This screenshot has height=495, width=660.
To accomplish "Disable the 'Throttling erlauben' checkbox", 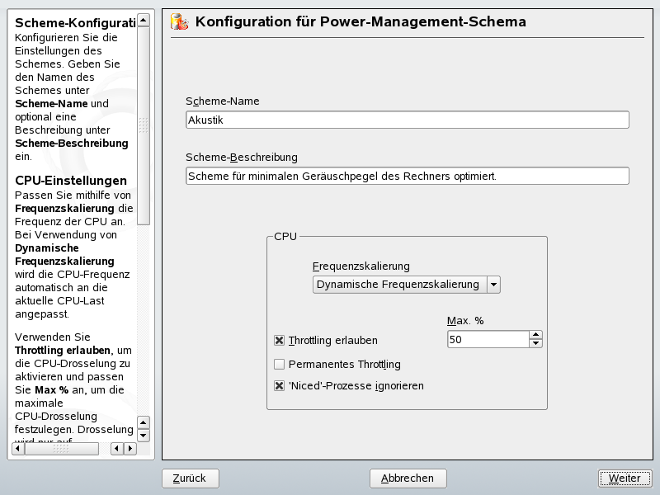I will point(279,340).
